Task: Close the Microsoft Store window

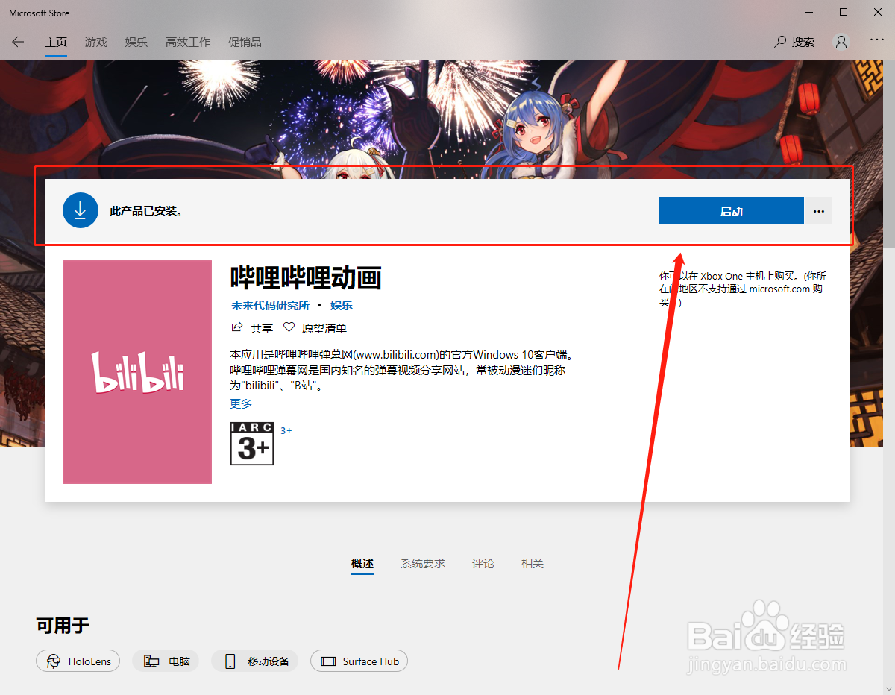Action: 878,12
